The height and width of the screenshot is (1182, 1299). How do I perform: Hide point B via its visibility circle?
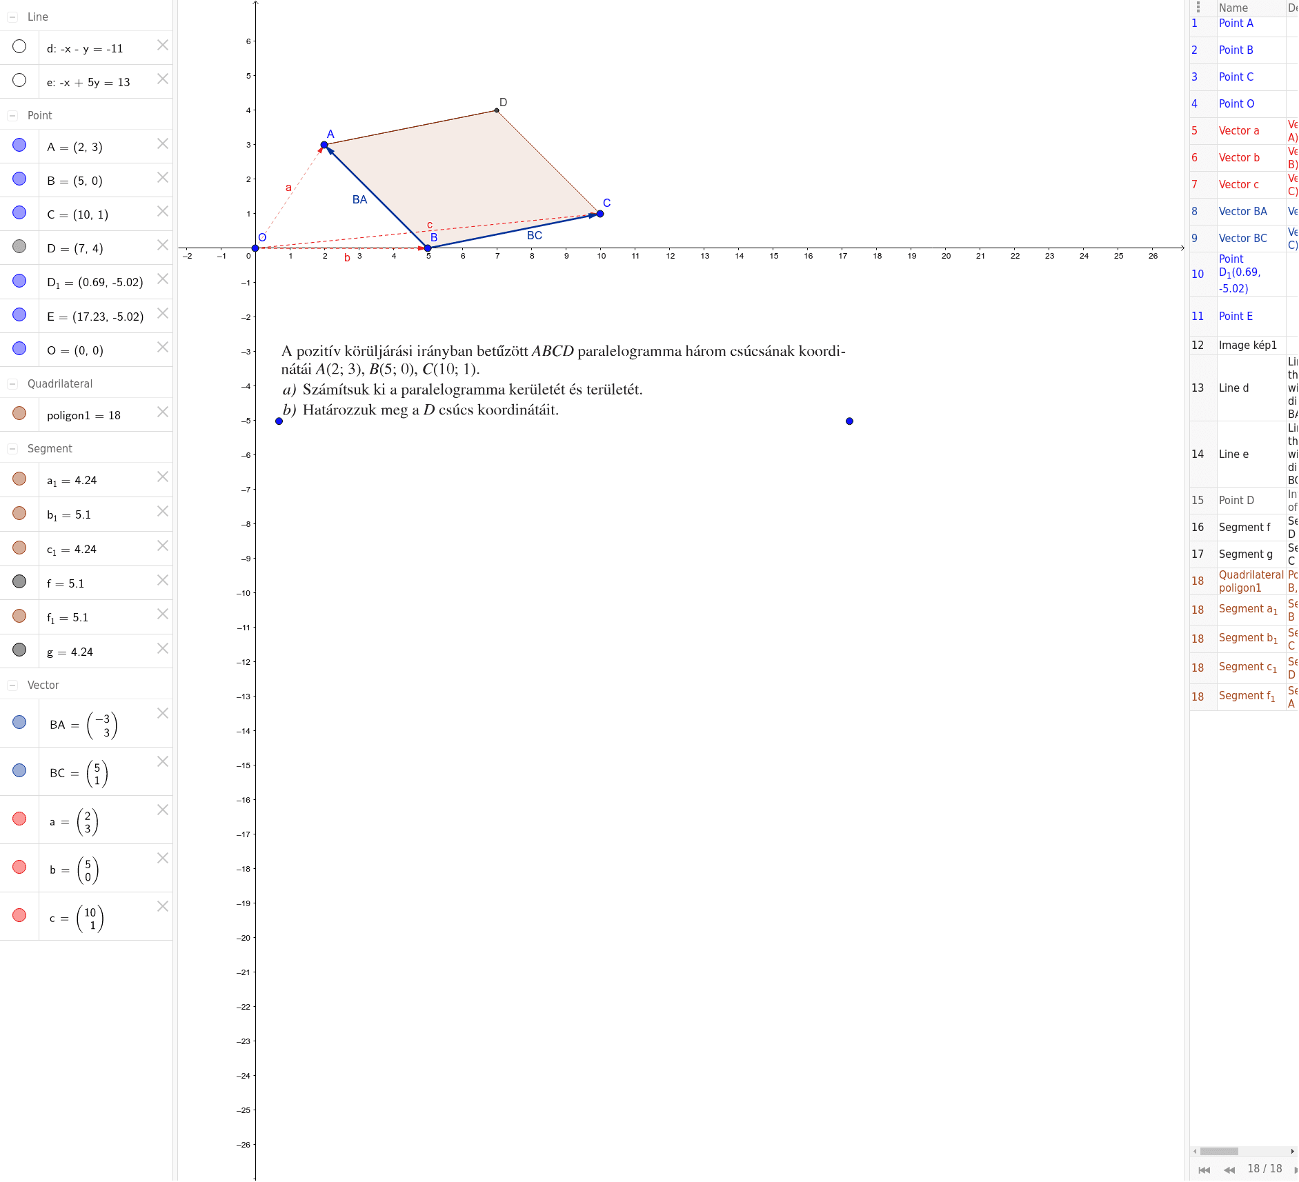tap(19, 179)
